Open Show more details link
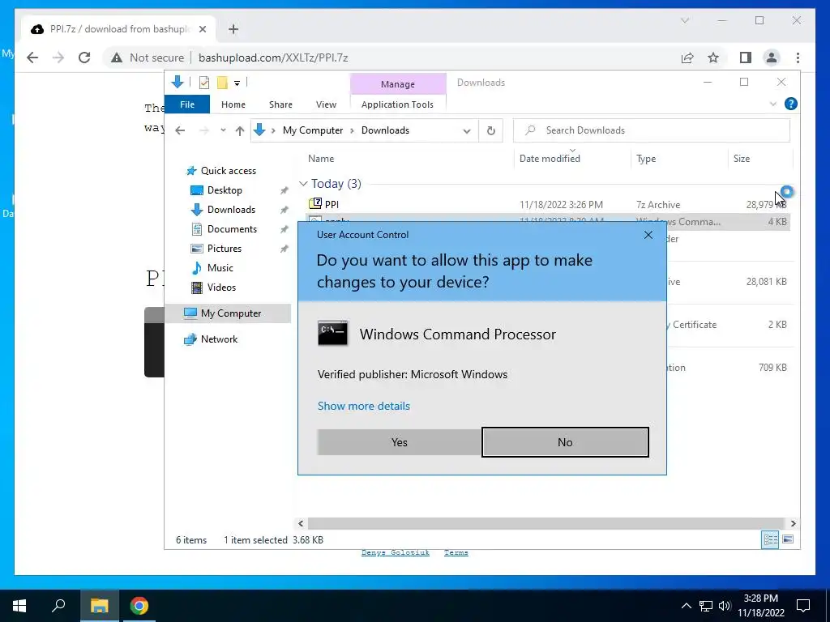830x622 pixels. pyautogui.click(x=364, y=406)
